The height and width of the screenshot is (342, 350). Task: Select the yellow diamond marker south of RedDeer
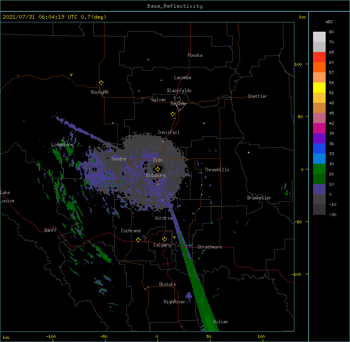pos(173,114)
